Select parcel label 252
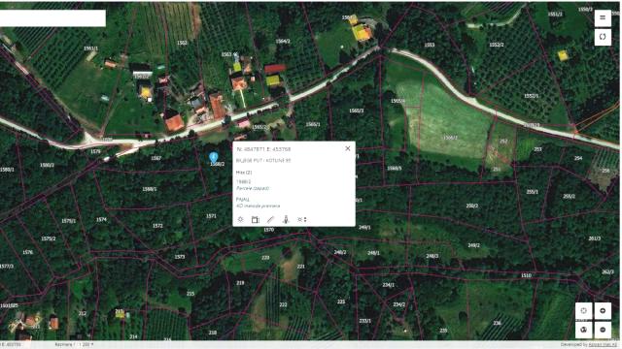 click(x=503, y=142)
